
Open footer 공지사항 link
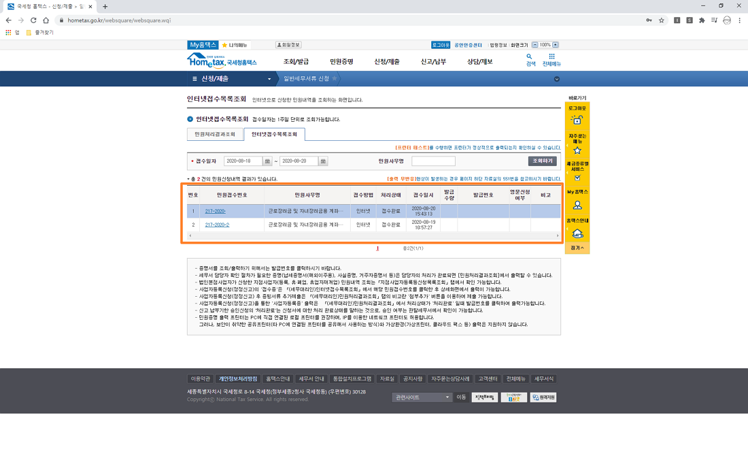413,378
